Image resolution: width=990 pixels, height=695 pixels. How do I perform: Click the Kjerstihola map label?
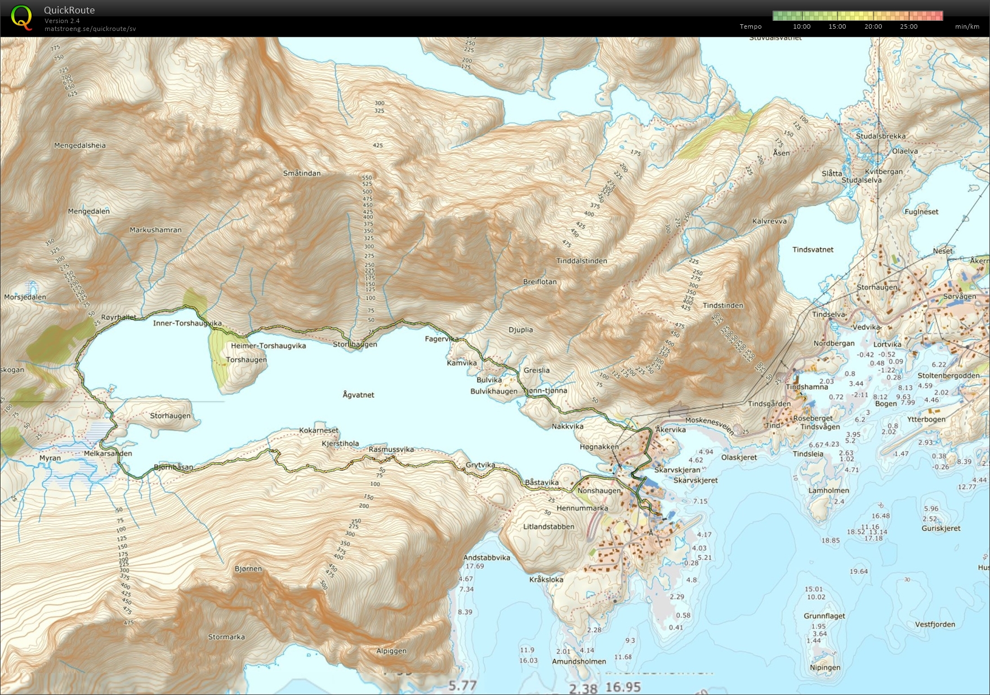[340, 444]
